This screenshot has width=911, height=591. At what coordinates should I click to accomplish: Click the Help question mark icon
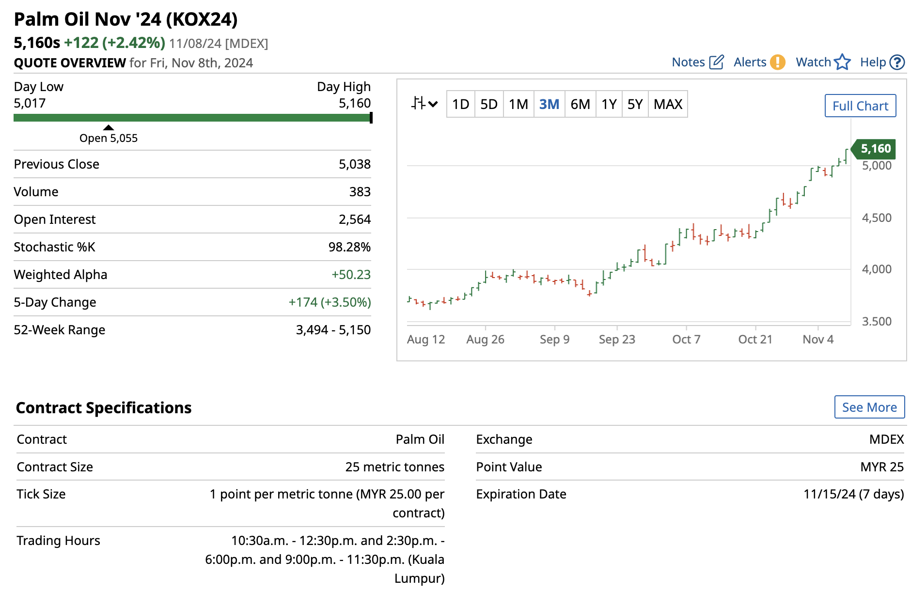(897, 62)
